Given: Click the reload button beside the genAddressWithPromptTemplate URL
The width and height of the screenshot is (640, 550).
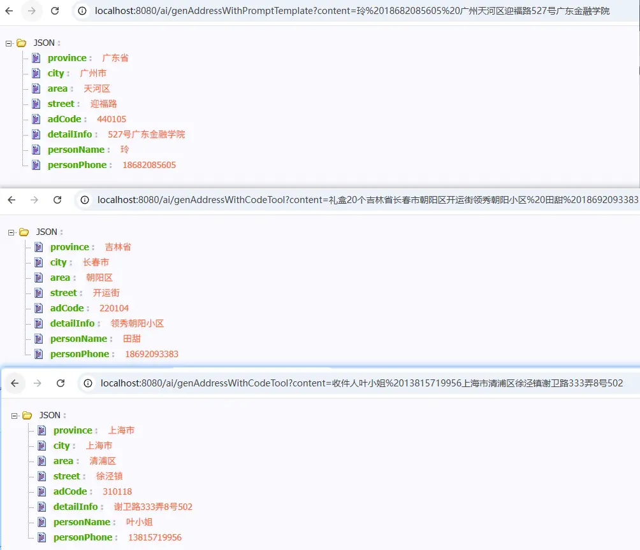Looking at the screenshot, I should point(55,11).
